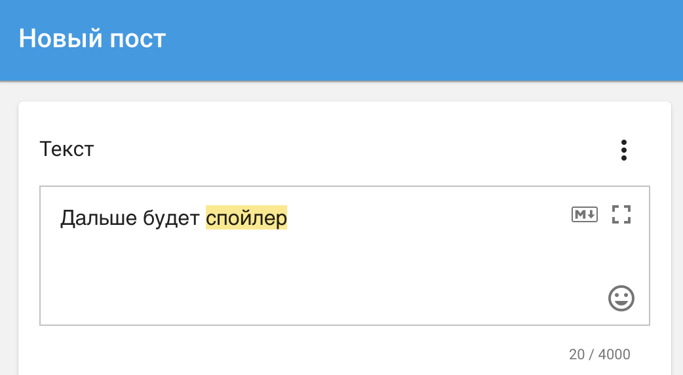Viewport: 683px width, 375px height.
Task: Click the highlighted word «спойлер»
Action: pyautogui.click(x=246, y=218)
